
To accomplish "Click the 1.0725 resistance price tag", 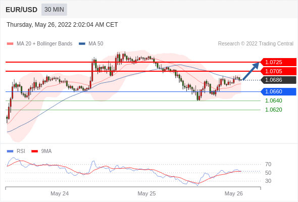I will click(278, 62).
